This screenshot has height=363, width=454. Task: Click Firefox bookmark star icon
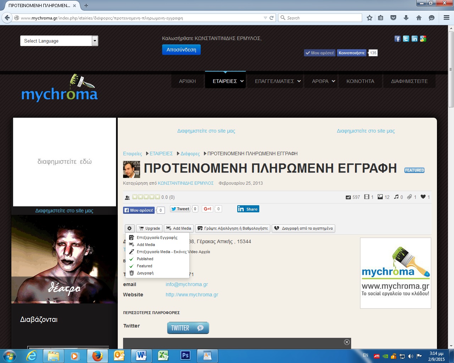point(369,18)
